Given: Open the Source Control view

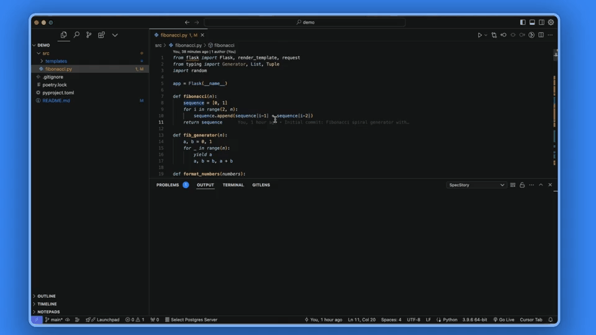Looking at the screenshot, I should (x=89, y=35).
